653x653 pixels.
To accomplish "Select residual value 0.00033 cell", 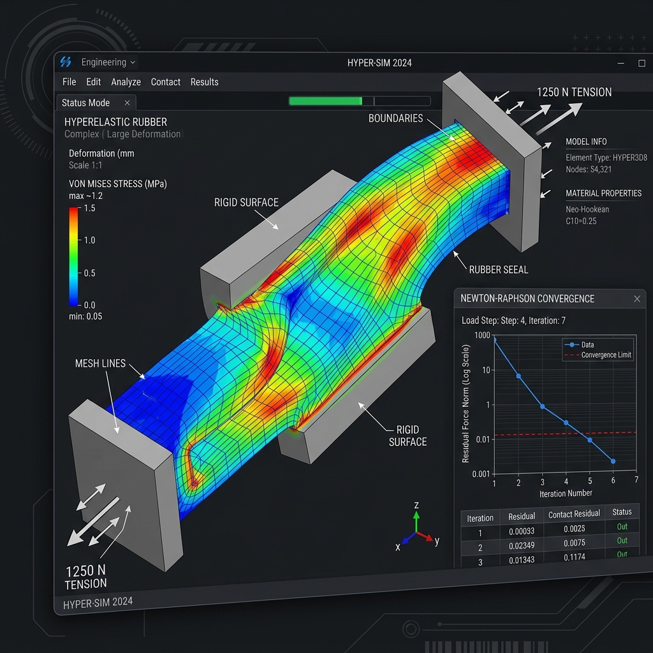I will 522,531.
